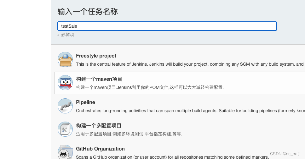The image size is (305, 159).
Task: Click the GitHub Organization scan description
Action: [x=172, y=157]
